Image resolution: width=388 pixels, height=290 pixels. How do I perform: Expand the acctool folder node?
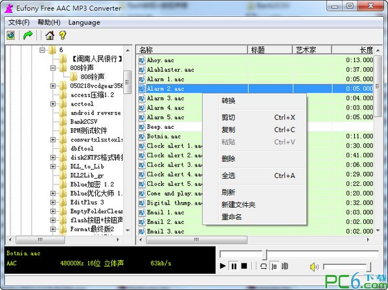pyautogui.click(x=53, y=104)
